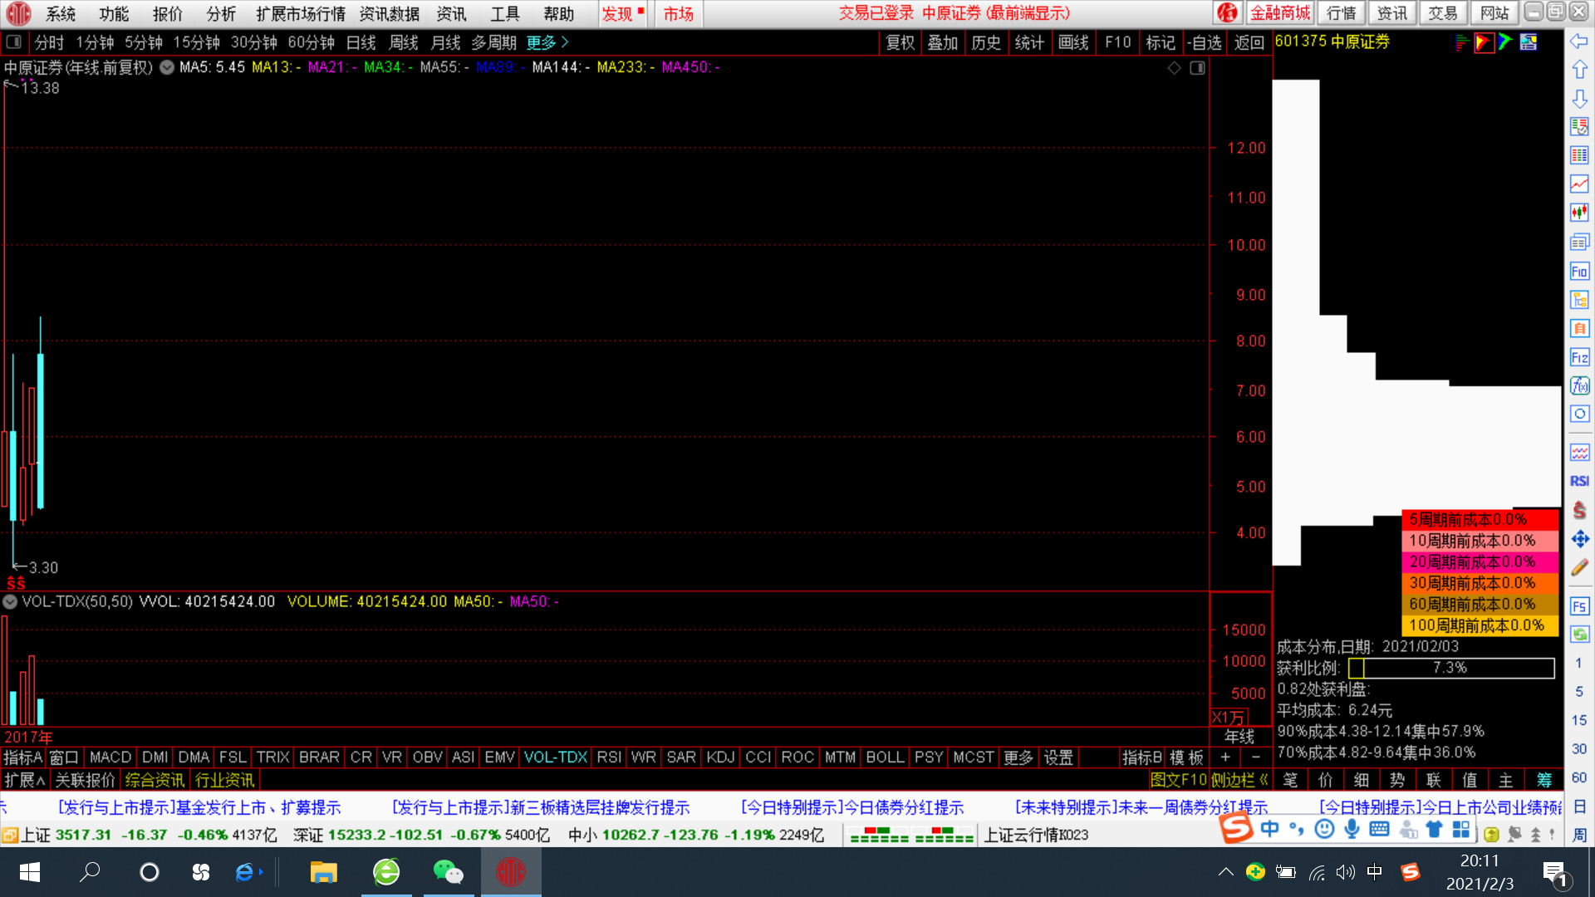The image size is (1595, 897).
Task: Click the back arrow sidebar icon
Action: coord(1579,41)
